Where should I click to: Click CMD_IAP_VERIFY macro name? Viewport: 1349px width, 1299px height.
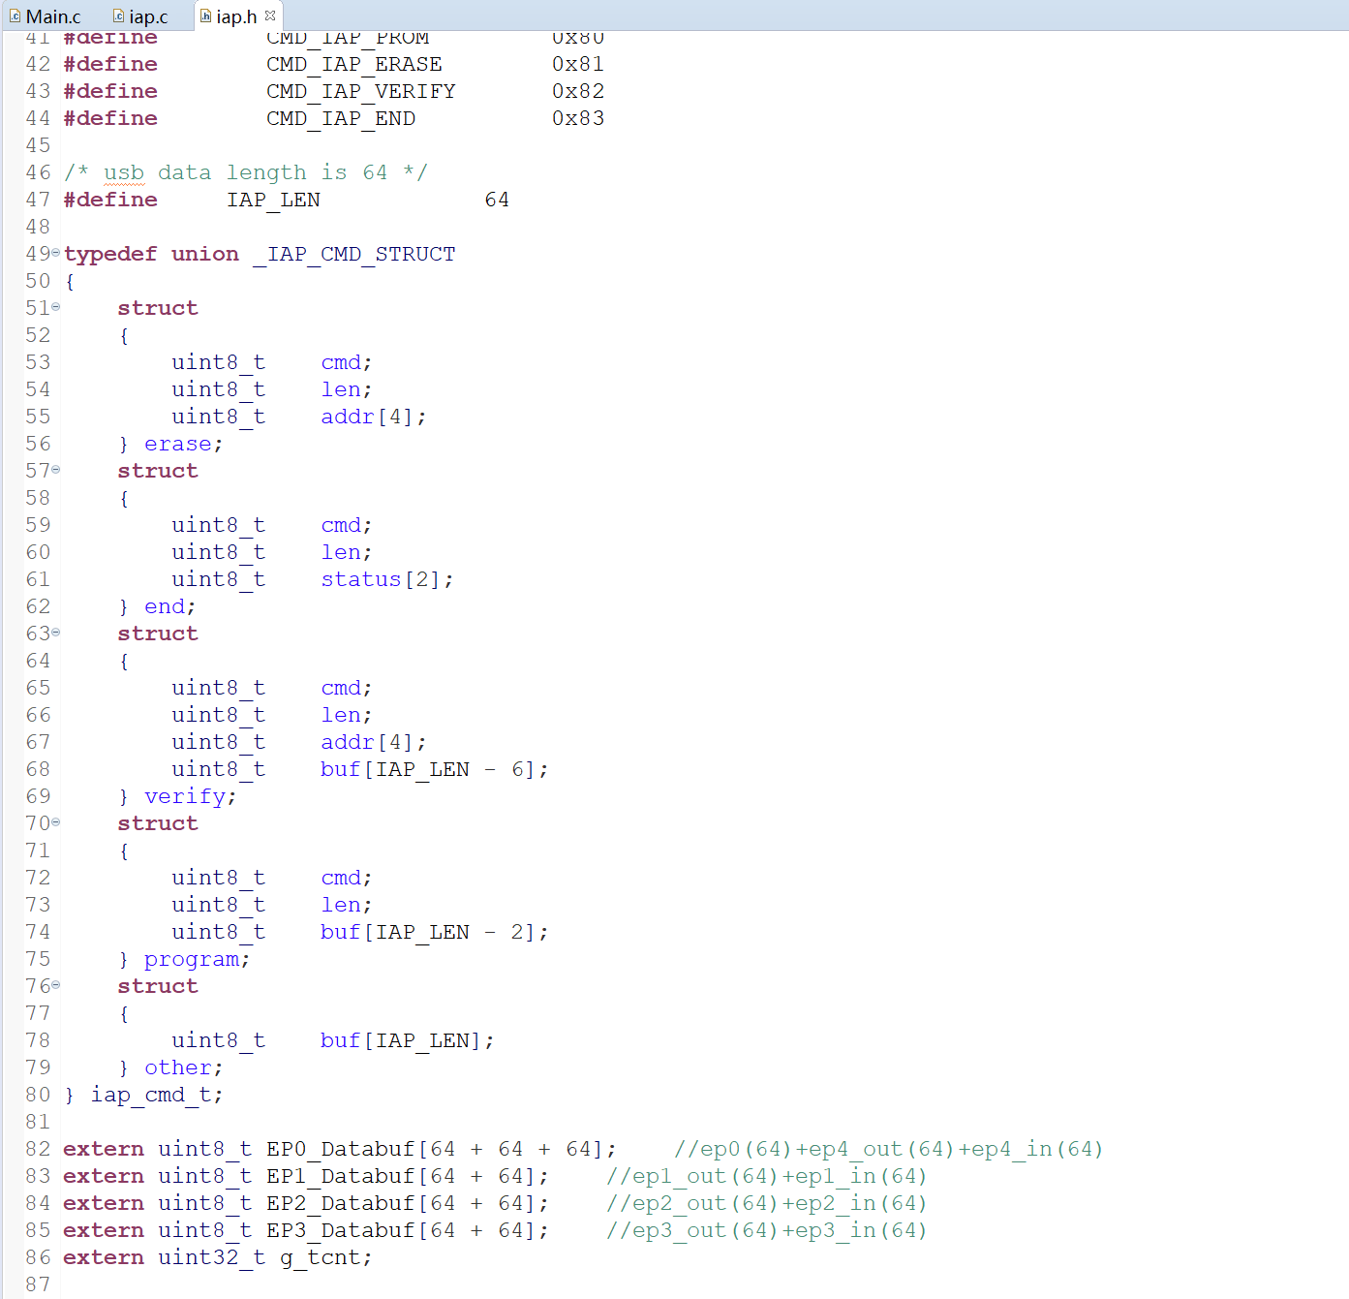(361, 91)
